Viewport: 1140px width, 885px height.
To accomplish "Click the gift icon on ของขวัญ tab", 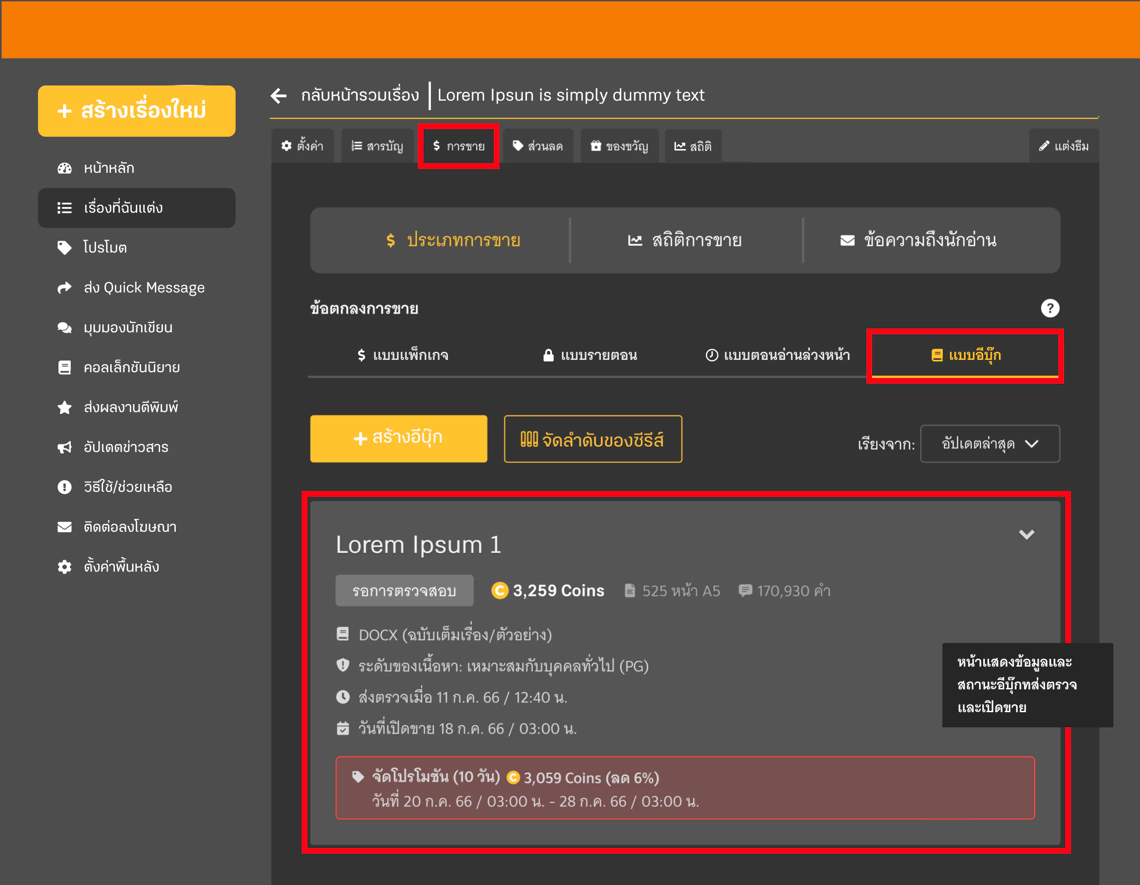I will 596,146.
